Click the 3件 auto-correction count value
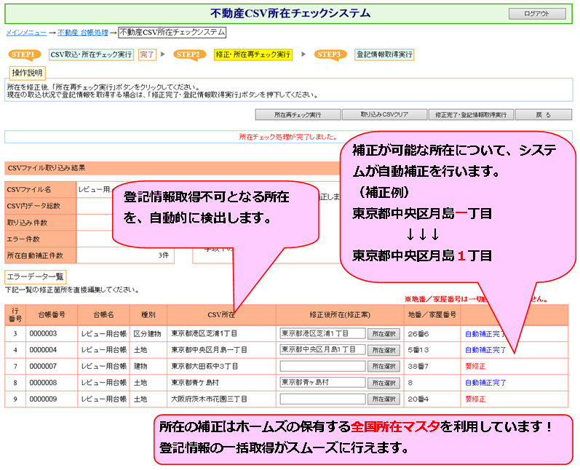 pyautogui.click(x=164, y=255)
